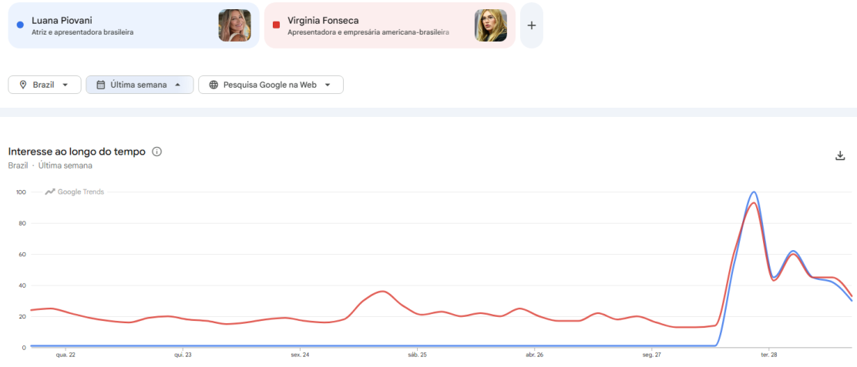Select the Virginia Fonseca search term name

pos(323,21)
